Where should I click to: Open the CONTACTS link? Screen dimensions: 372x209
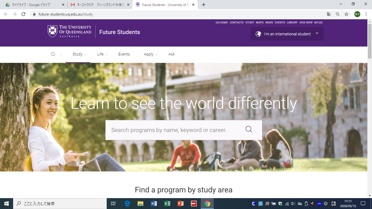237,23
